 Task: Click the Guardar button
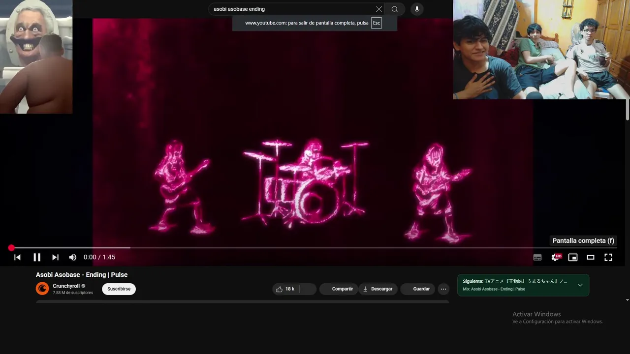(417, 289)
